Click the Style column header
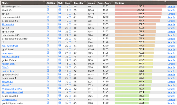Image resolution: width=177 pixels, height=105 pixels. (x=61, y=3)
